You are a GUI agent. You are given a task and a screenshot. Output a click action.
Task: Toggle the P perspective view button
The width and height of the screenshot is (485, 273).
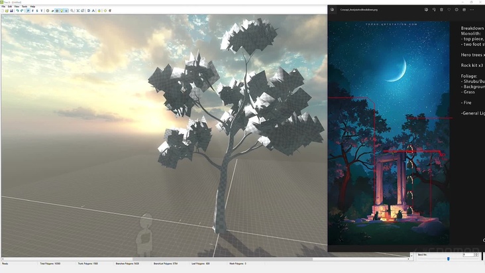click(x=28, y=11)
